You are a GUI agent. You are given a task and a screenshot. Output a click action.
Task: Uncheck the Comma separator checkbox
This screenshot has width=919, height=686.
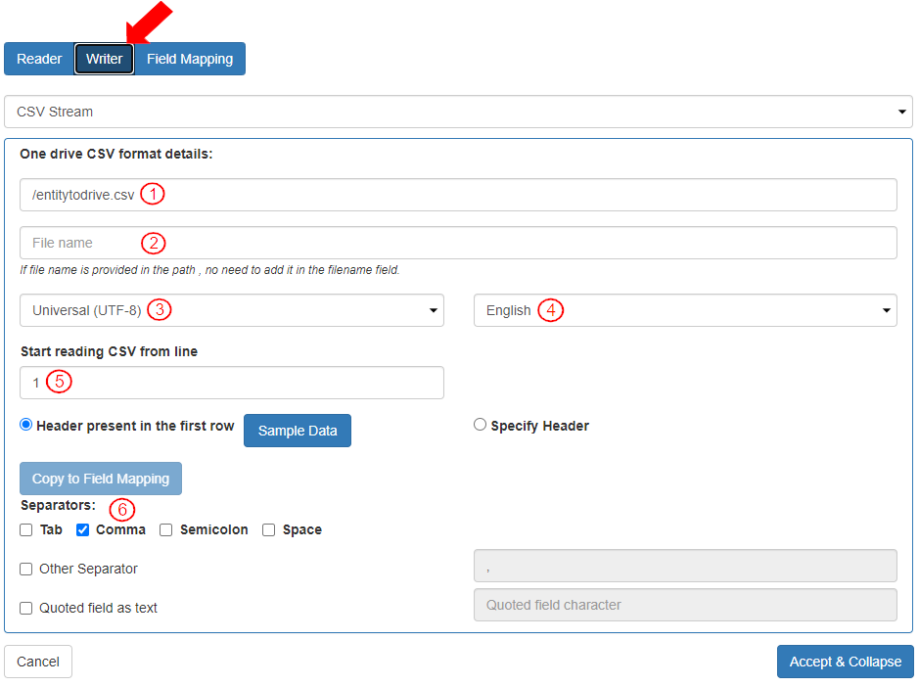(83, 530)
